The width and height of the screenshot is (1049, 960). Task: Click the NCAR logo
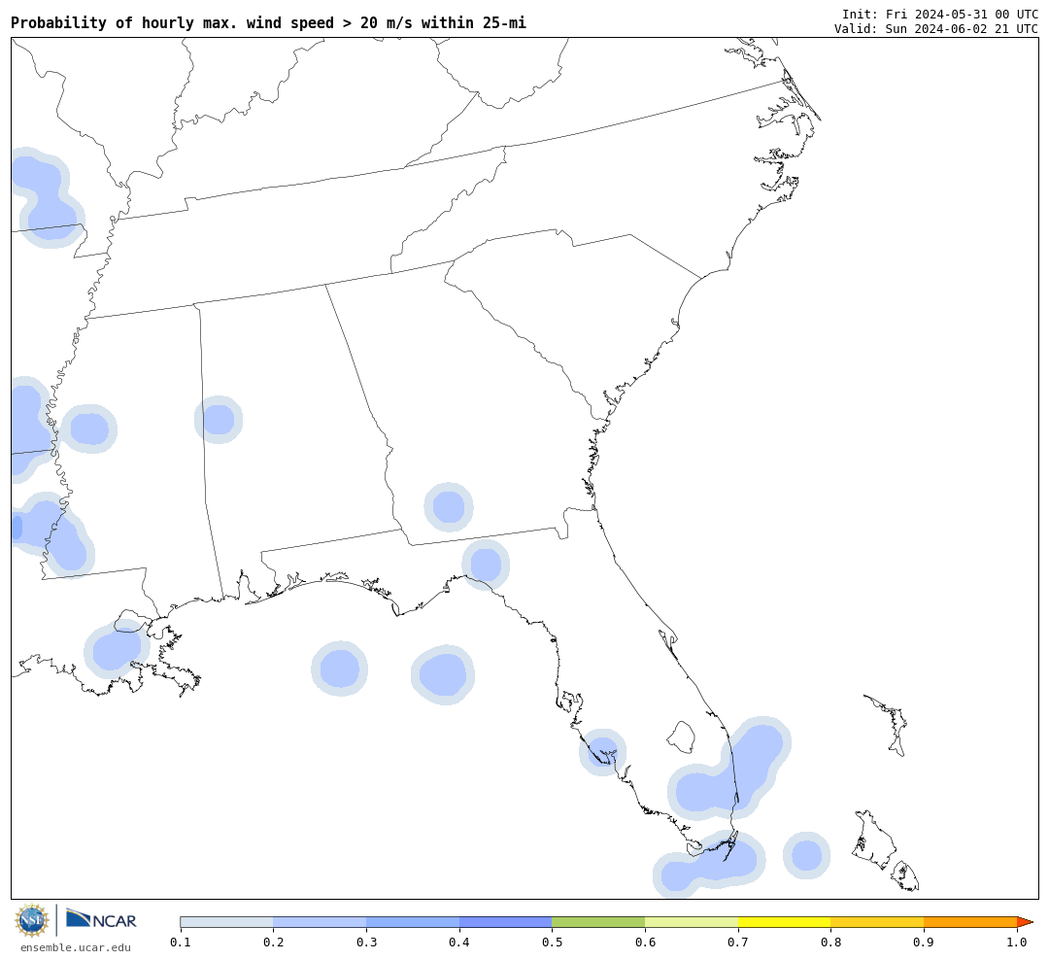coord(101,919)
